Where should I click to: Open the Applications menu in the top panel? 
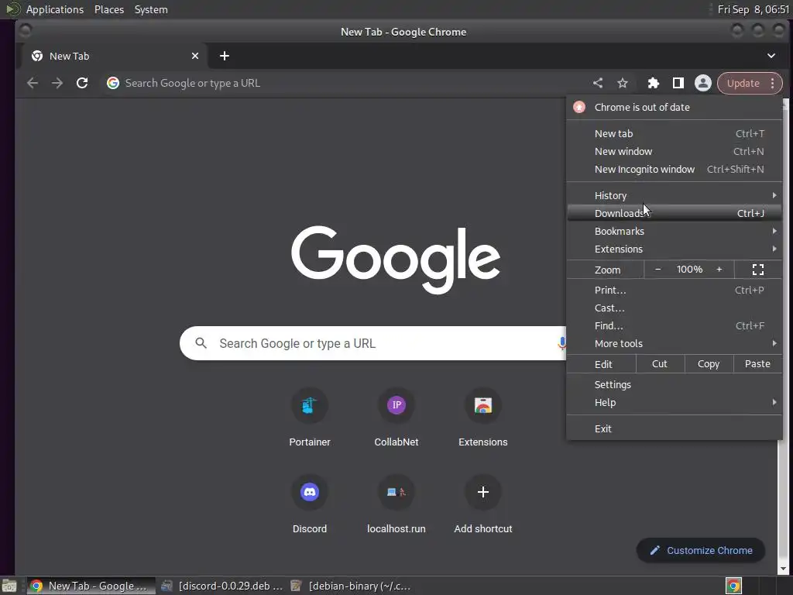[55, 9]
